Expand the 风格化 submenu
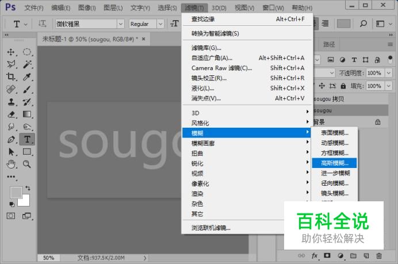 pos(247,123)
